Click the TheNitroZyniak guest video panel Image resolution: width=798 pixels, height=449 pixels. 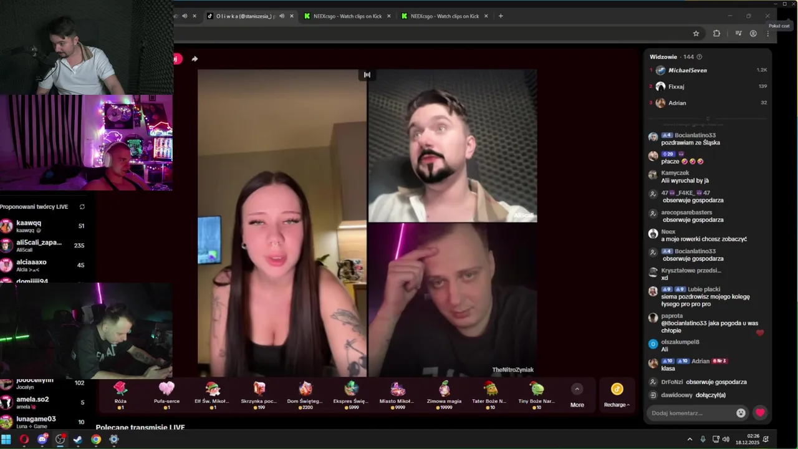pos(453,299)
